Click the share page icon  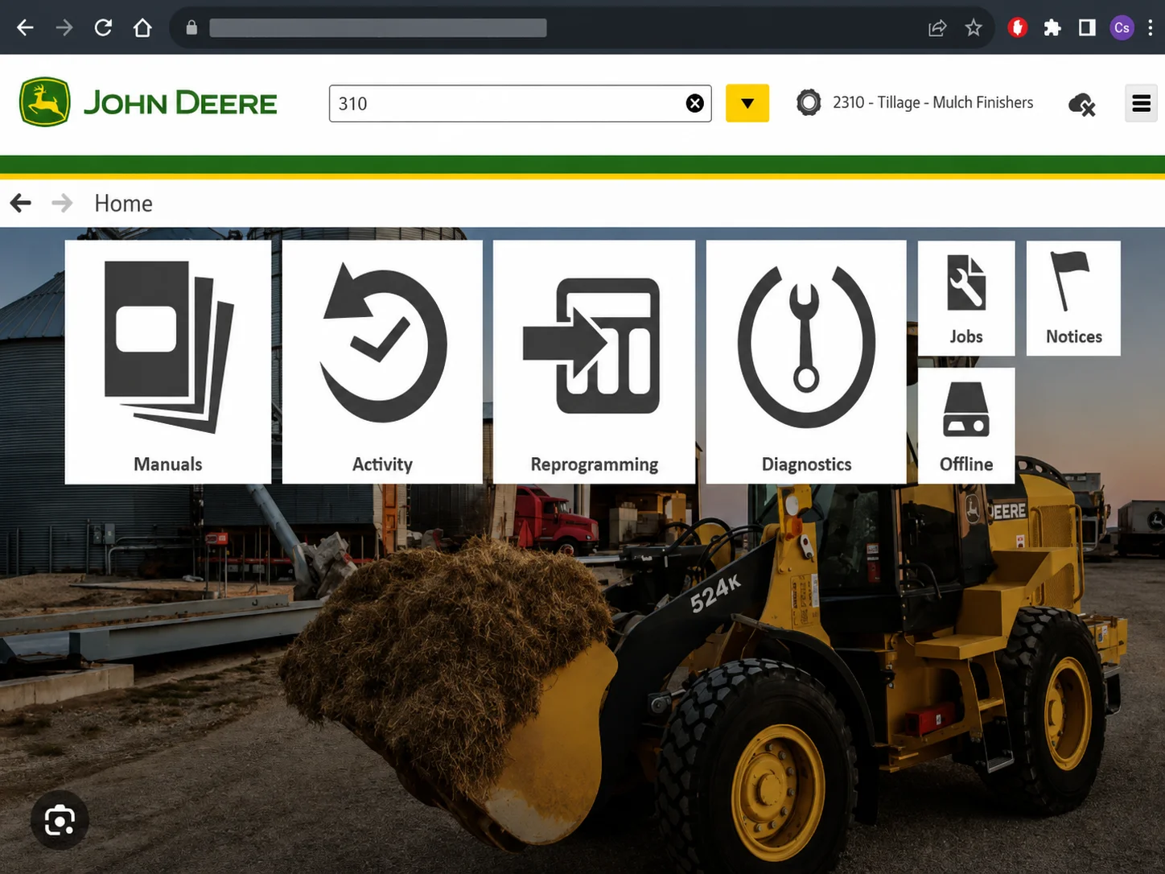click(x=937, y=28)
